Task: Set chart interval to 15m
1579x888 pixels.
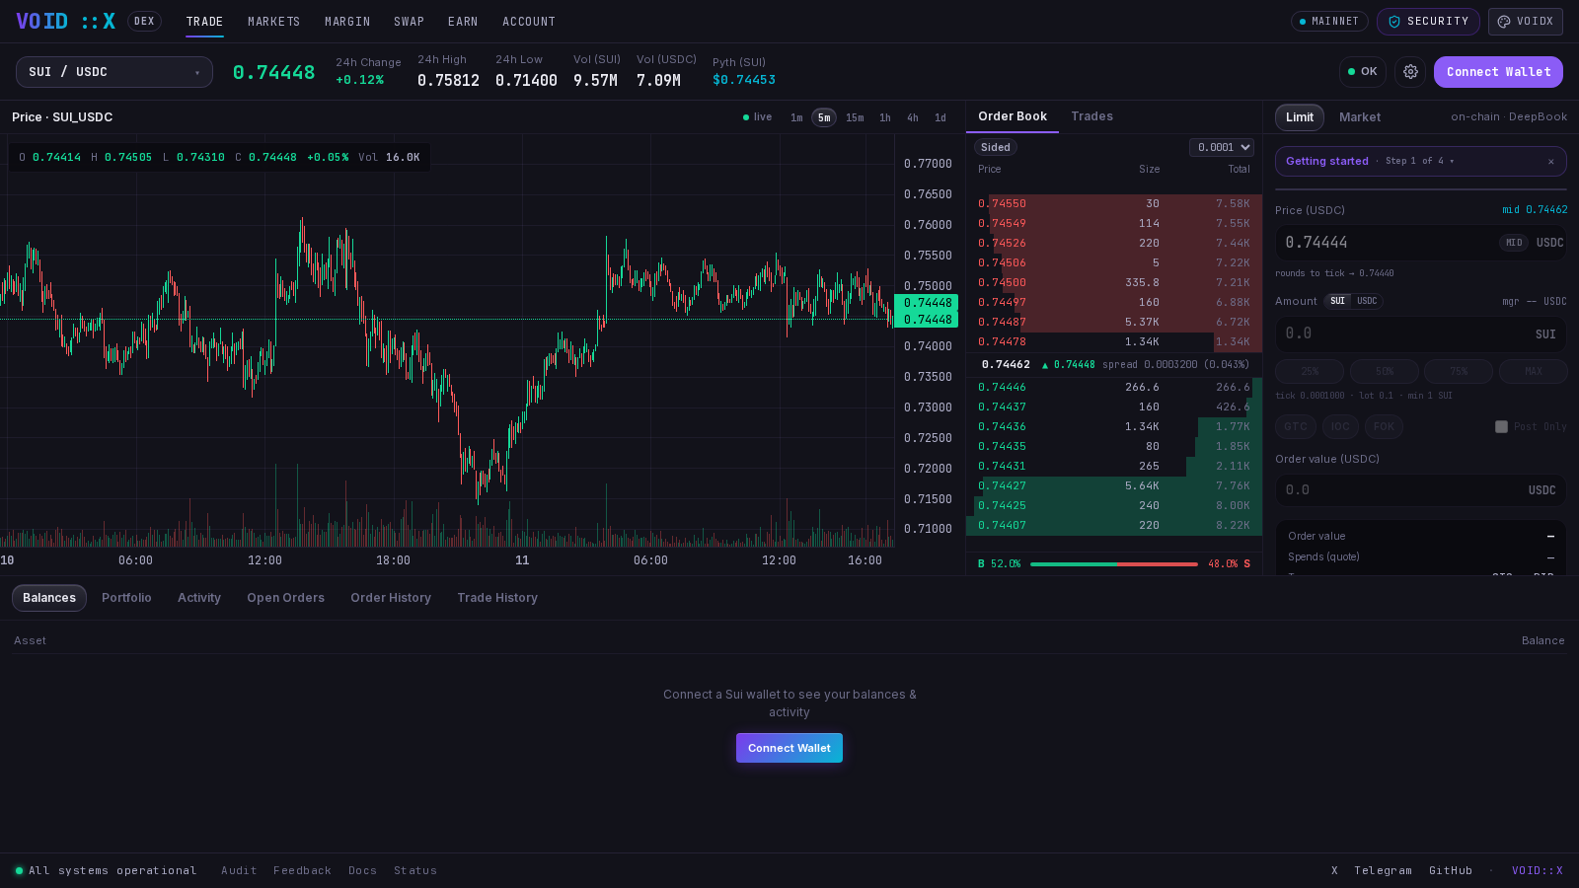Action: (855, 117)
